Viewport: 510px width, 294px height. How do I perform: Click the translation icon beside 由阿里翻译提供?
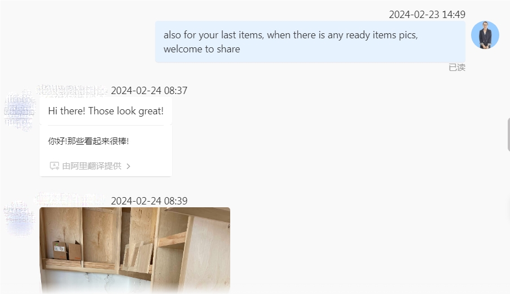[x=54, y=166]
